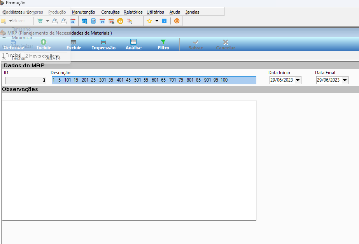Open the Impressão print toolbar button
359x244 pixels.
103,45
